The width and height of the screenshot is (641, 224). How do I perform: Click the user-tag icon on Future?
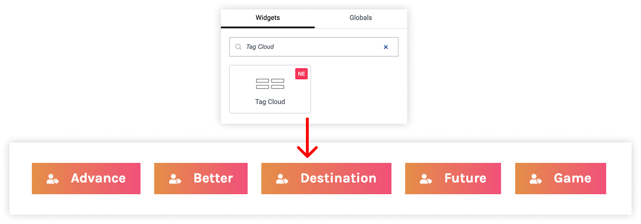(x=426, y=179)
